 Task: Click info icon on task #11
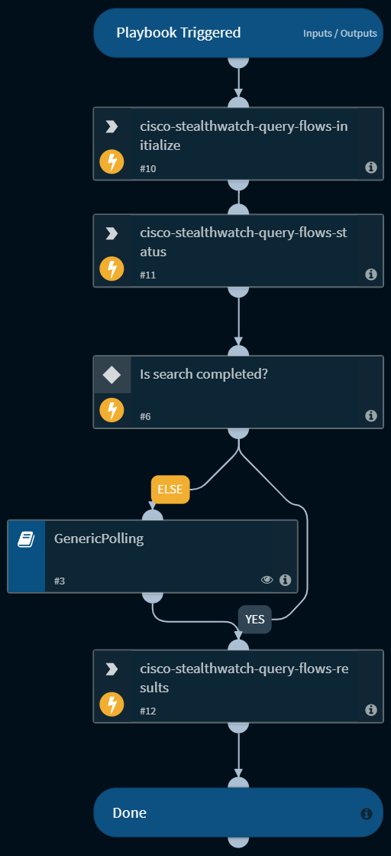click(371, 274)
